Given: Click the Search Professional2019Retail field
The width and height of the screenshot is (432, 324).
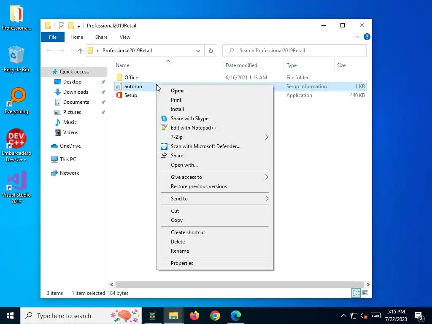Looking at the screenshot, I should coord(294,51).
